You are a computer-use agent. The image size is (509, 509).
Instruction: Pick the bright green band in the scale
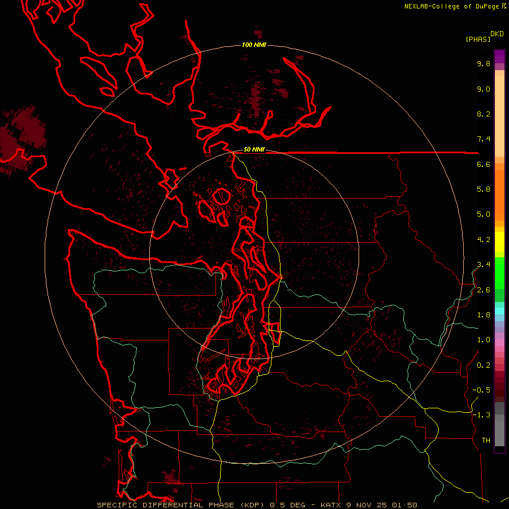(x=499, y=273)
